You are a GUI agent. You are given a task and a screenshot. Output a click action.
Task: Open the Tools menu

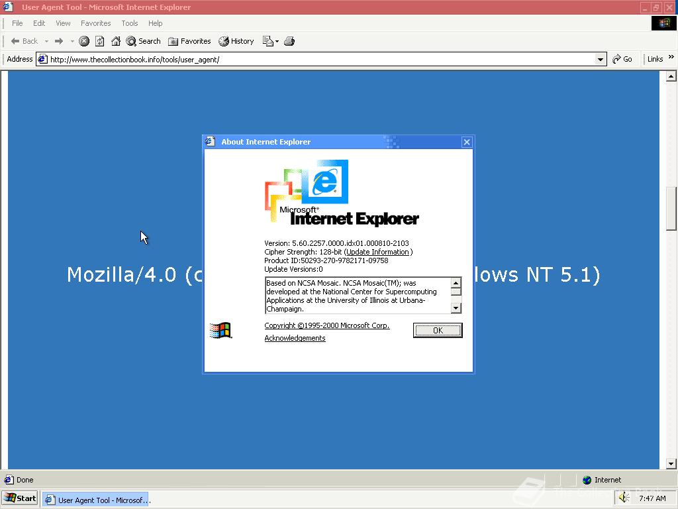[x=130, y=23]
